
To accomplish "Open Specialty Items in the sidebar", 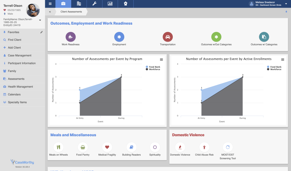I will click(22, 102).
